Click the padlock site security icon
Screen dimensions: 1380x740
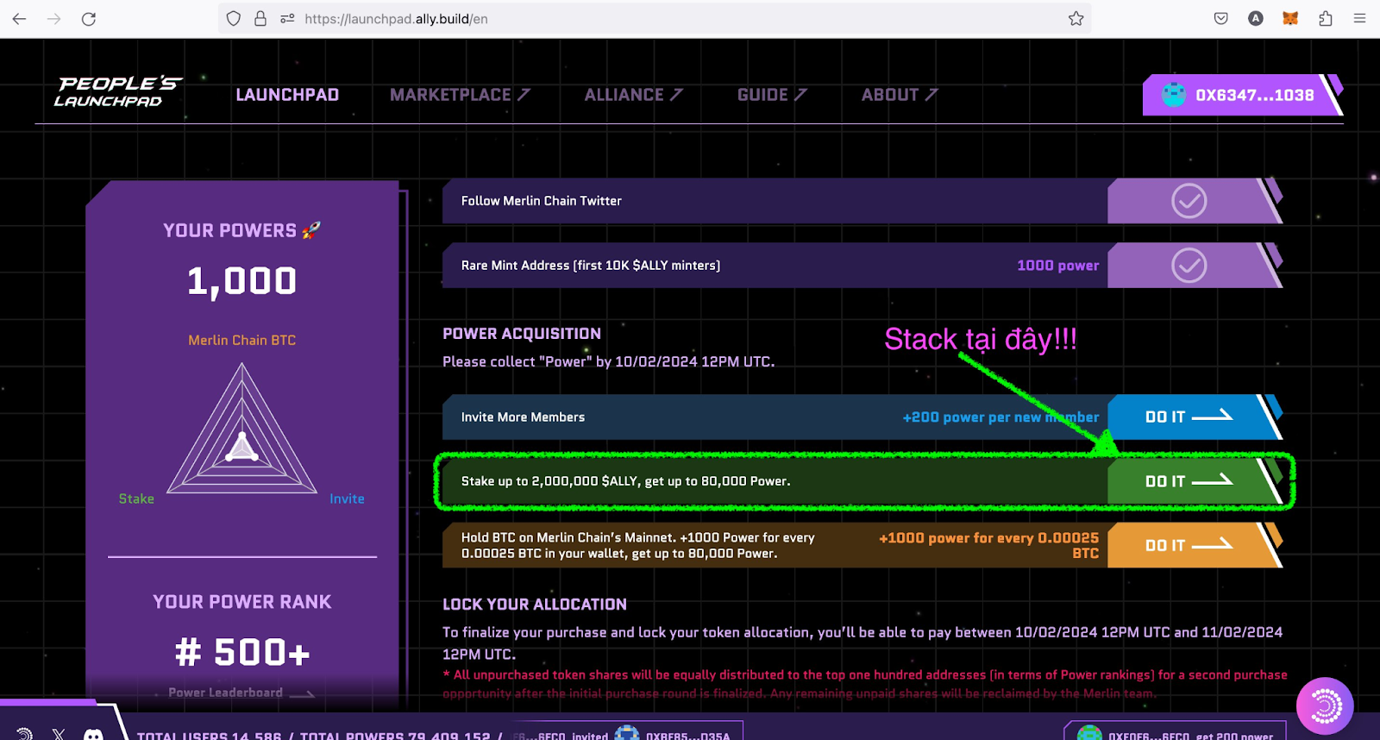[260, 18]
